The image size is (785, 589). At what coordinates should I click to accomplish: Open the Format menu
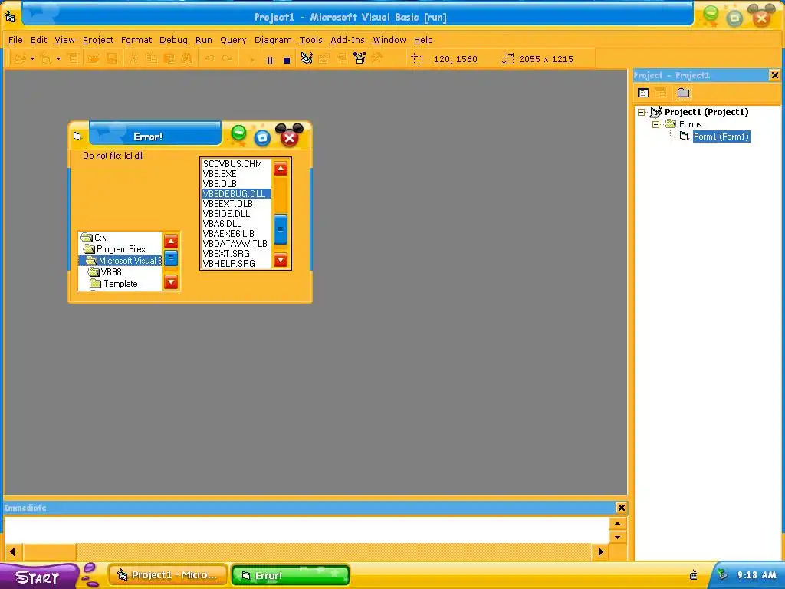pyautogui.click(x=136, y=40)
